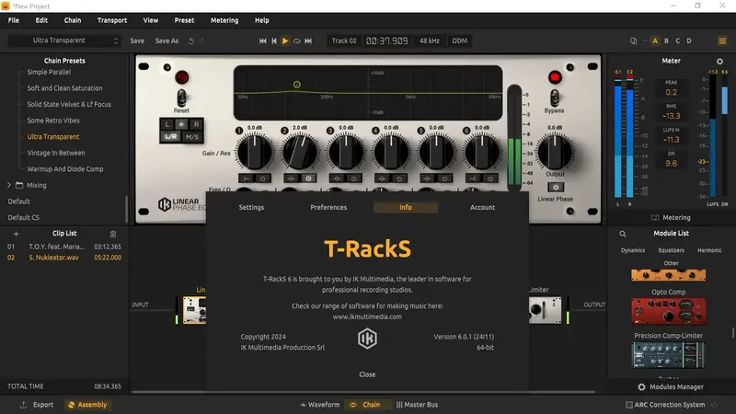
Task: Change band 6 filter shape icon
Action: (474, 178)
